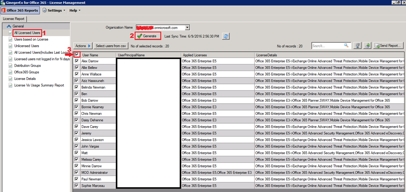The height and width of the screenshot is (192, 406).
Task: Select the Belinda Newman name cell
Action: coord(98,87)
